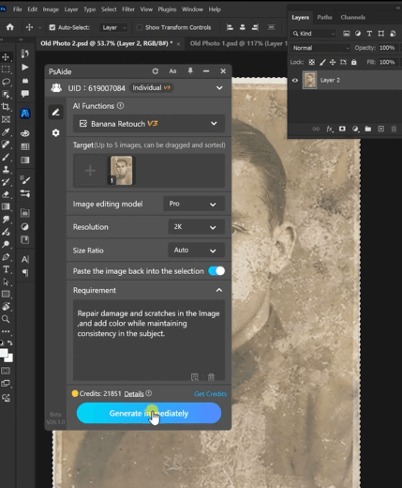Open Size Ratio Auto dropdown
Viewport: 402px width, 488px height.
[196, 251]
